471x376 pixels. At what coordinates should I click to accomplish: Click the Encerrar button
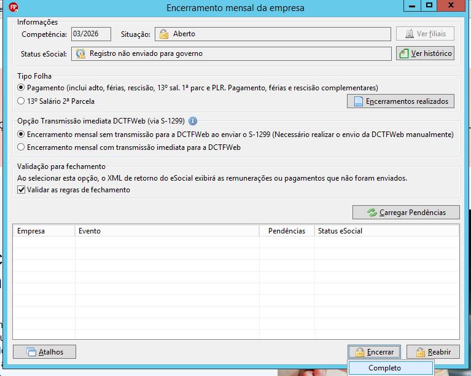374,351
